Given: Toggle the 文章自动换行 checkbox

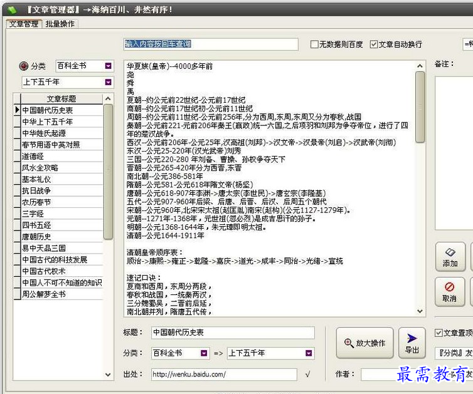Looking at the screenshot, I should pyautogui.click(x=375, y=44).
